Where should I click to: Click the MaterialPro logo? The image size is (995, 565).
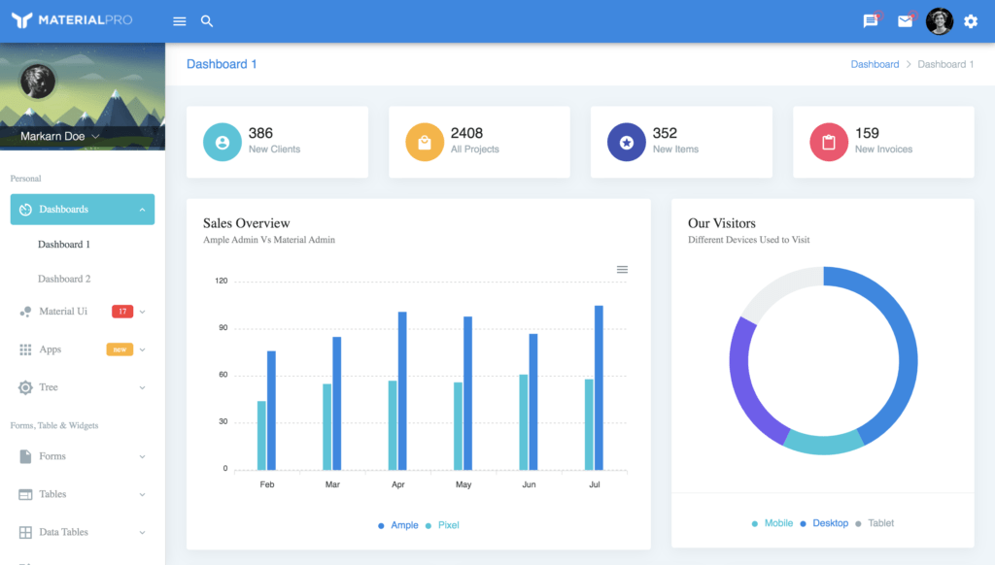point(72,20)
